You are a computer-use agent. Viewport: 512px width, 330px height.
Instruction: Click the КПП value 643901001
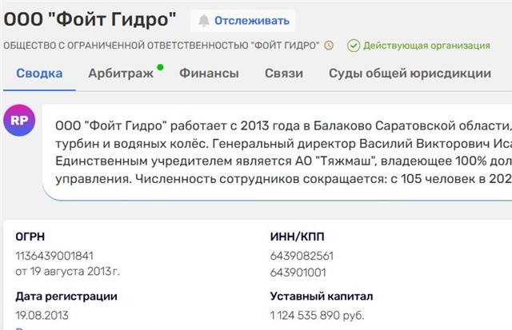click(x=299, y=271)
